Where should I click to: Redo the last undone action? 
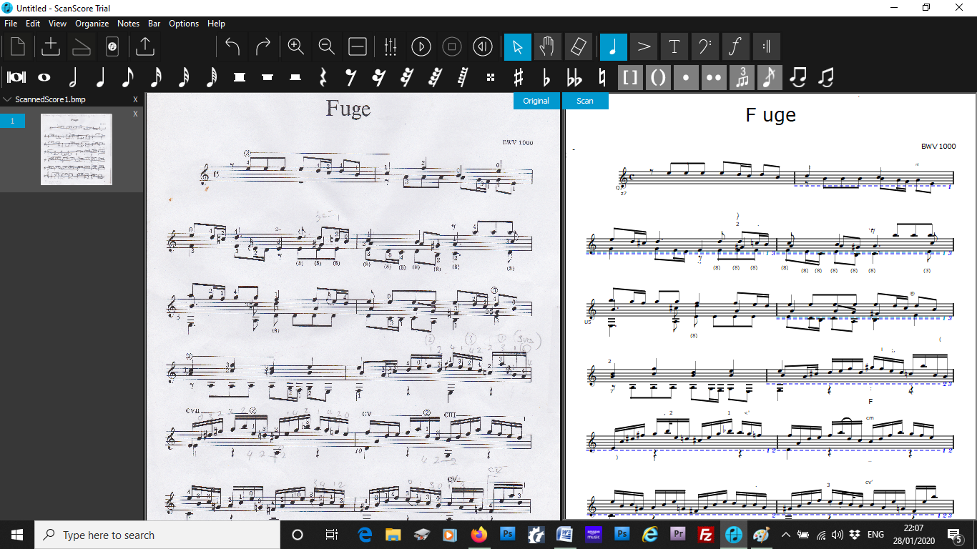pyautogui.click(x=263, y=47)
